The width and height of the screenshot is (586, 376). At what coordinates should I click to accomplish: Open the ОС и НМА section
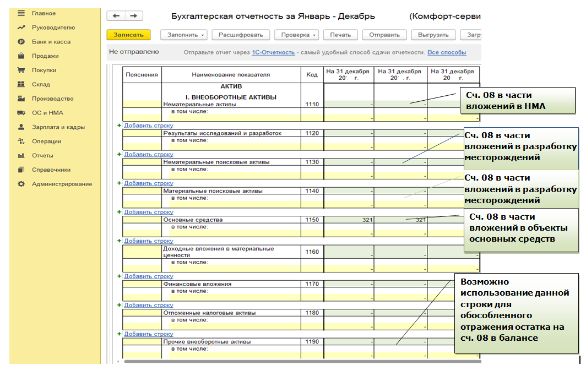coord(47,112)
